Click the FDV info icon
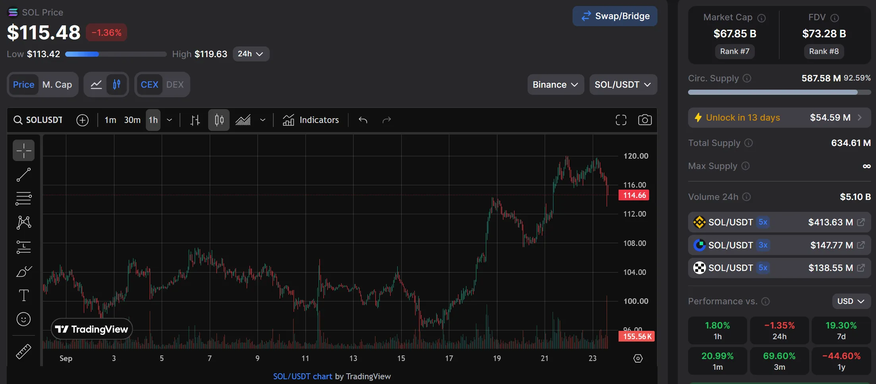 [835, 18]
